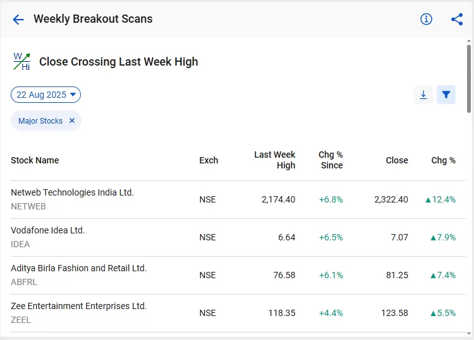
Task: Open Vodafone Idea Ltd. stock
Action: pos(48,230)
